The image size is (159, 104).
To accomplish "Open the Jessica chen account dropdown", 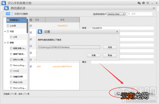I will click(x=116, y=14).
